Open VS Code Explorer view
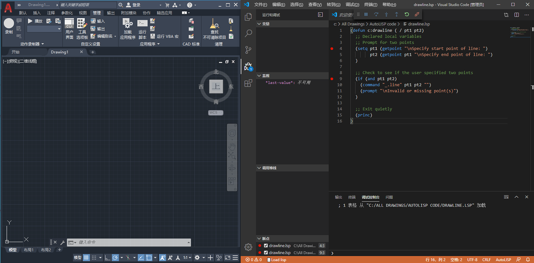The height and width of the screenshot is (263, 534). coord(248,17)
